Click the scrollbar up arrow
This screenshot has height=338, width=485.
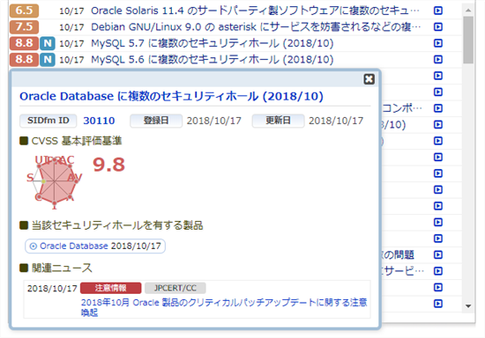click(468, 11)
